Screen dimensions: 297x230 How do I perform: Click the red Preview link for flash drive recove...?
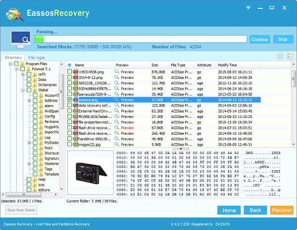[x=127, y=128]
